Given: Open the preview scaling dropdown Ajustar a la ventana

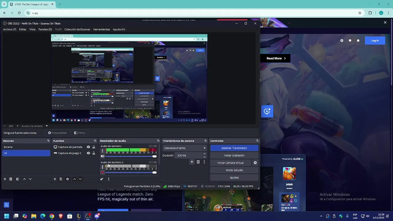Looking at the screenshot, I should (34, 126).
